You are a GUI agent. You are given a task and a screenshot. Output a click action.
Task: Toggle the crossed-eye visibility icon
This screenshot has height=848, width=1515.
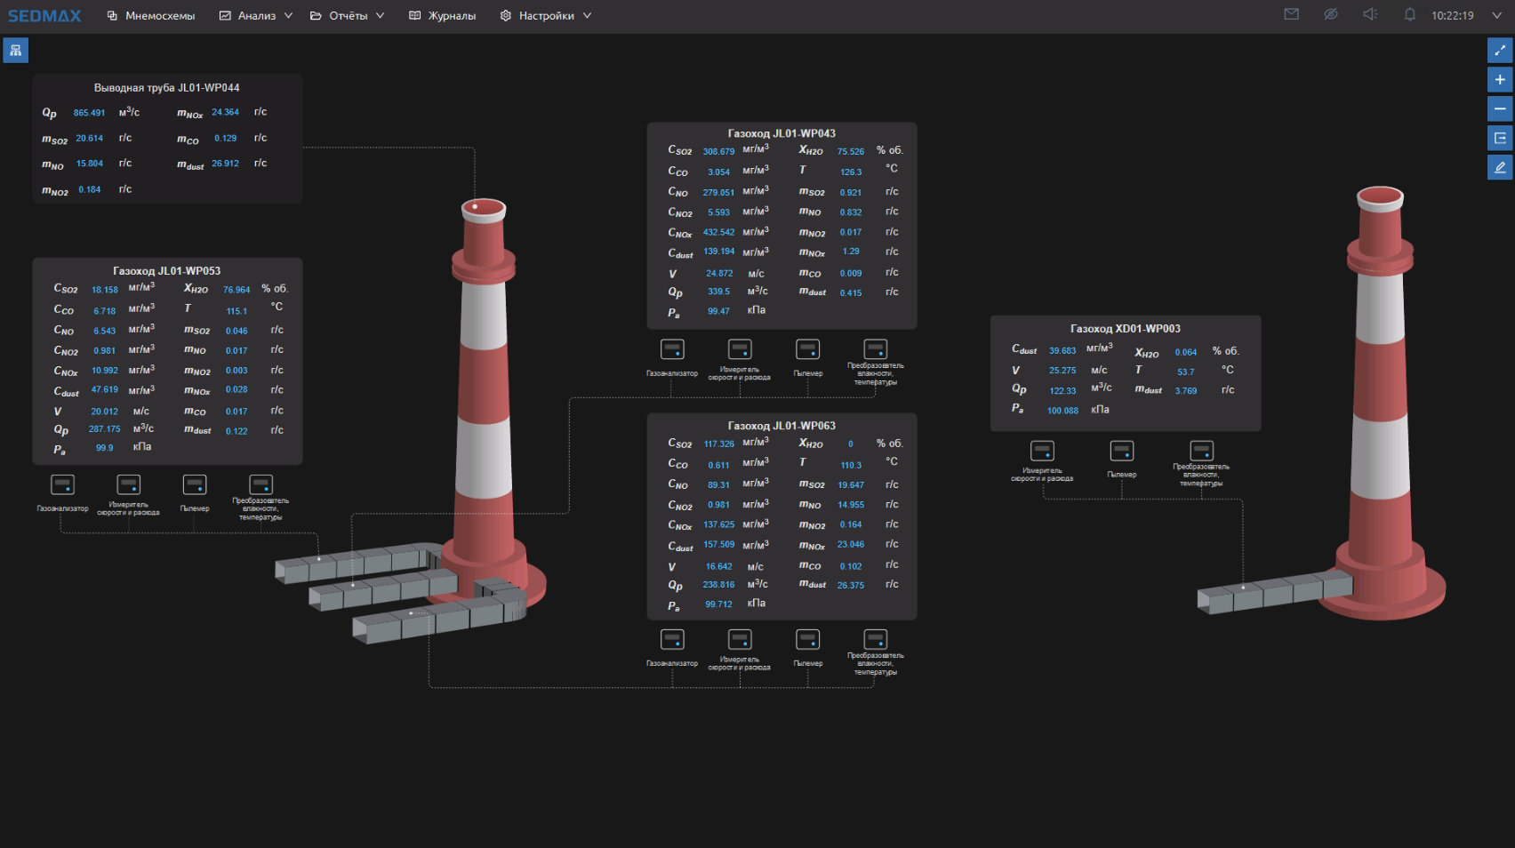click(x=1331, y=14)
